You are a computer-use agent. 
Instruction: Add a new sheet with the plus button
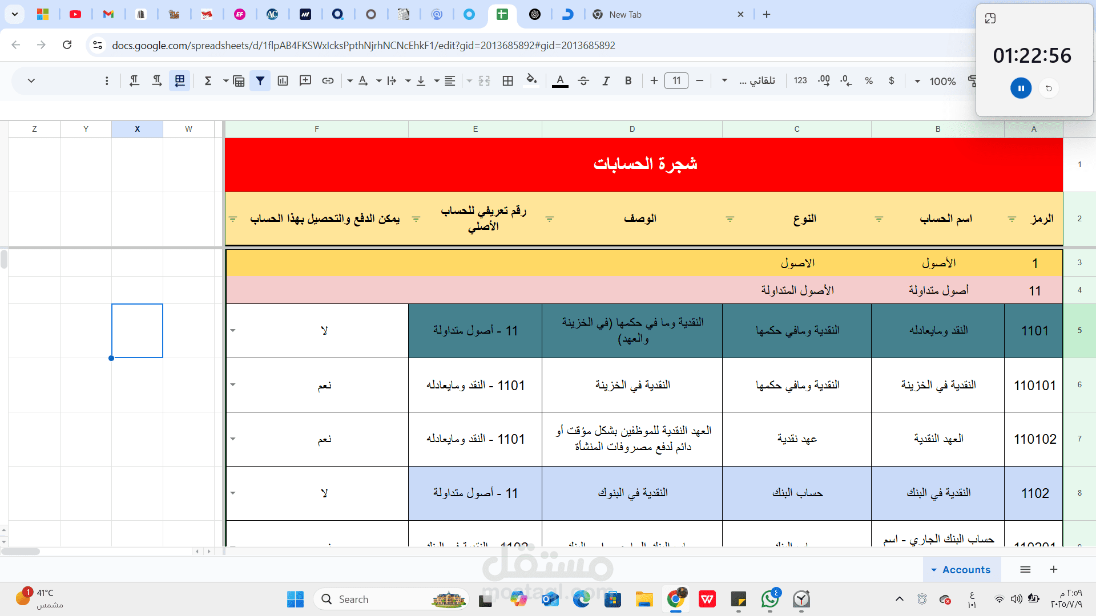1053,569
